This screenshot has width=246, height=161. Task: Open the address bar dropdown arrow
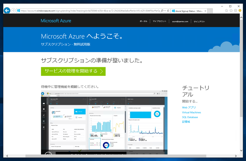165,11
